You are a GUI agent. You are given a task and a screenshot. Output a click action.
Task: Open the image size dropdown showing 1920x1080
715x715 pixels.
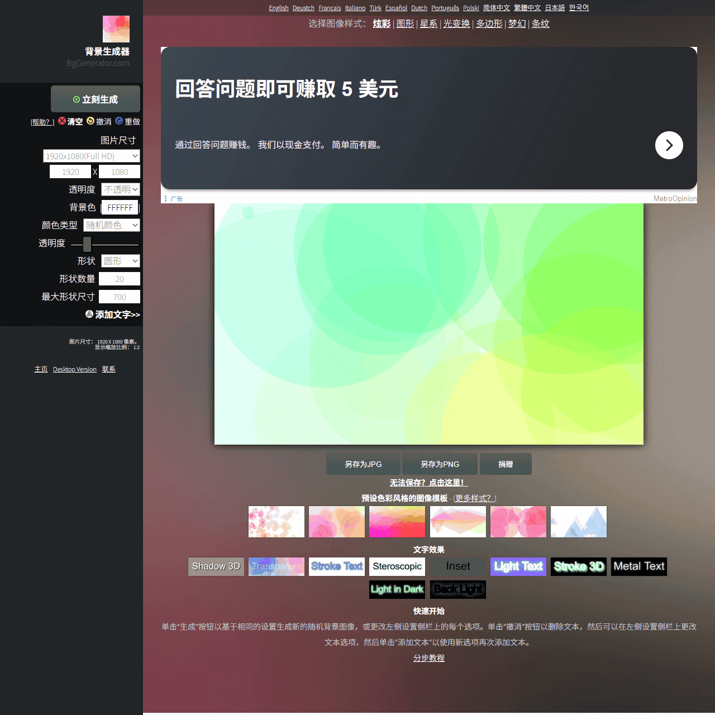[92, 156]
